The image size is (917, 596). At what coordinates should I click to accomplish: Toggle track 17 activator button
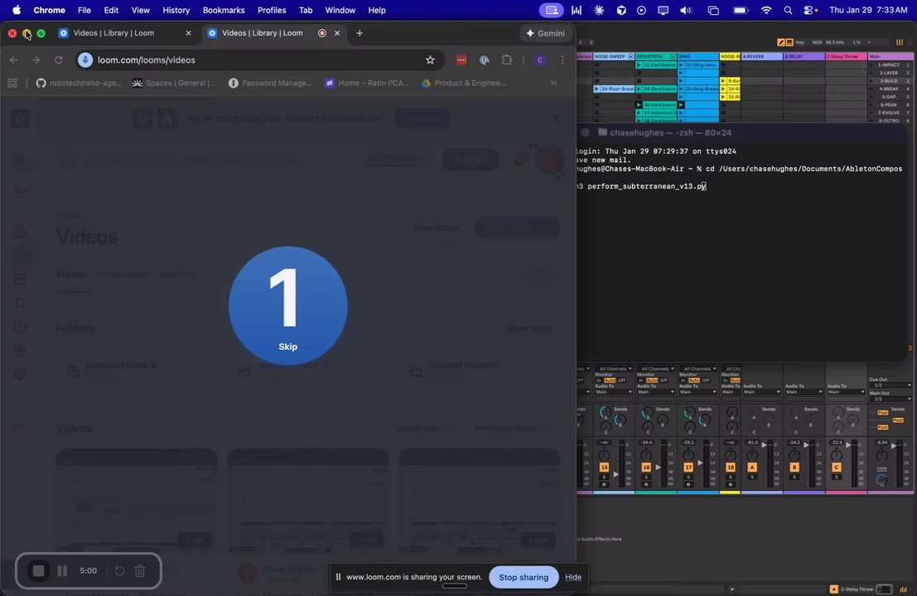pyautogui.click(x=688, y=467)
